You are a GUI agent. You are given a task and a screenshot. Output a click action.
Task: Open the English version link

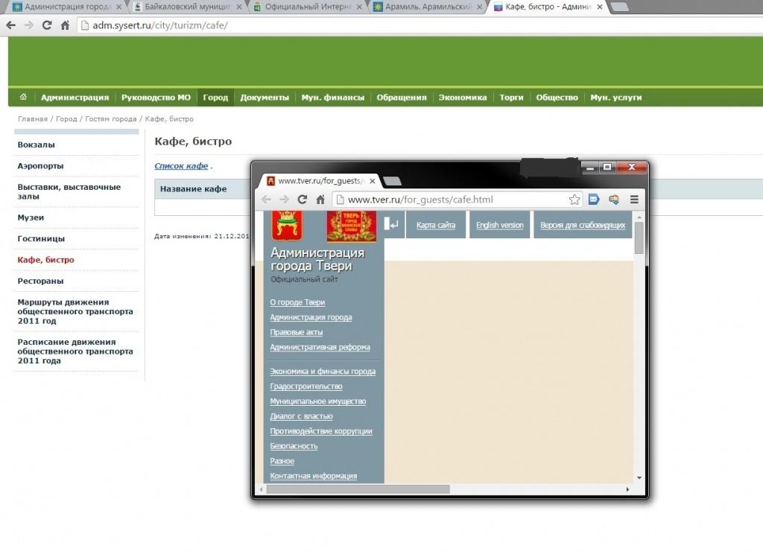[499, 225]
